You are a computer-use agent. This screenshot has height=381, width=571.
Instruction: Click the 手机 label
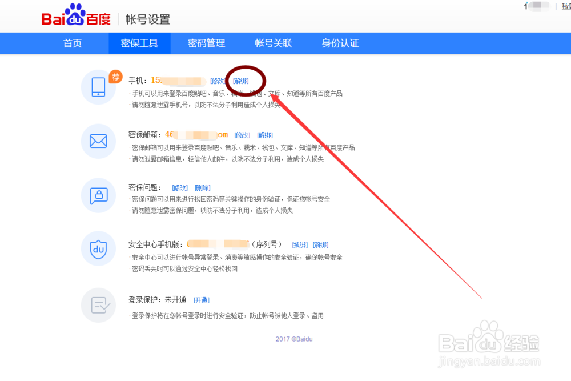[x=138, y=81]
